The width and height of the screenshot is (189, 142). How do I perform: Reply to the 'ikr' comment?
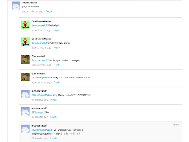click(x=54, y=117)
